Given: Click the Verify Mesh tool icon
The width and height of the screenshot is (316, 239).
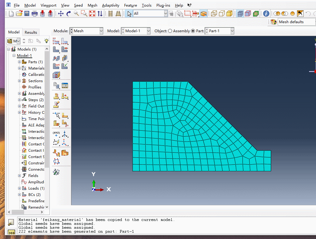Looking at the screenshot, I should pyautogui.click(x=64, y=66).
